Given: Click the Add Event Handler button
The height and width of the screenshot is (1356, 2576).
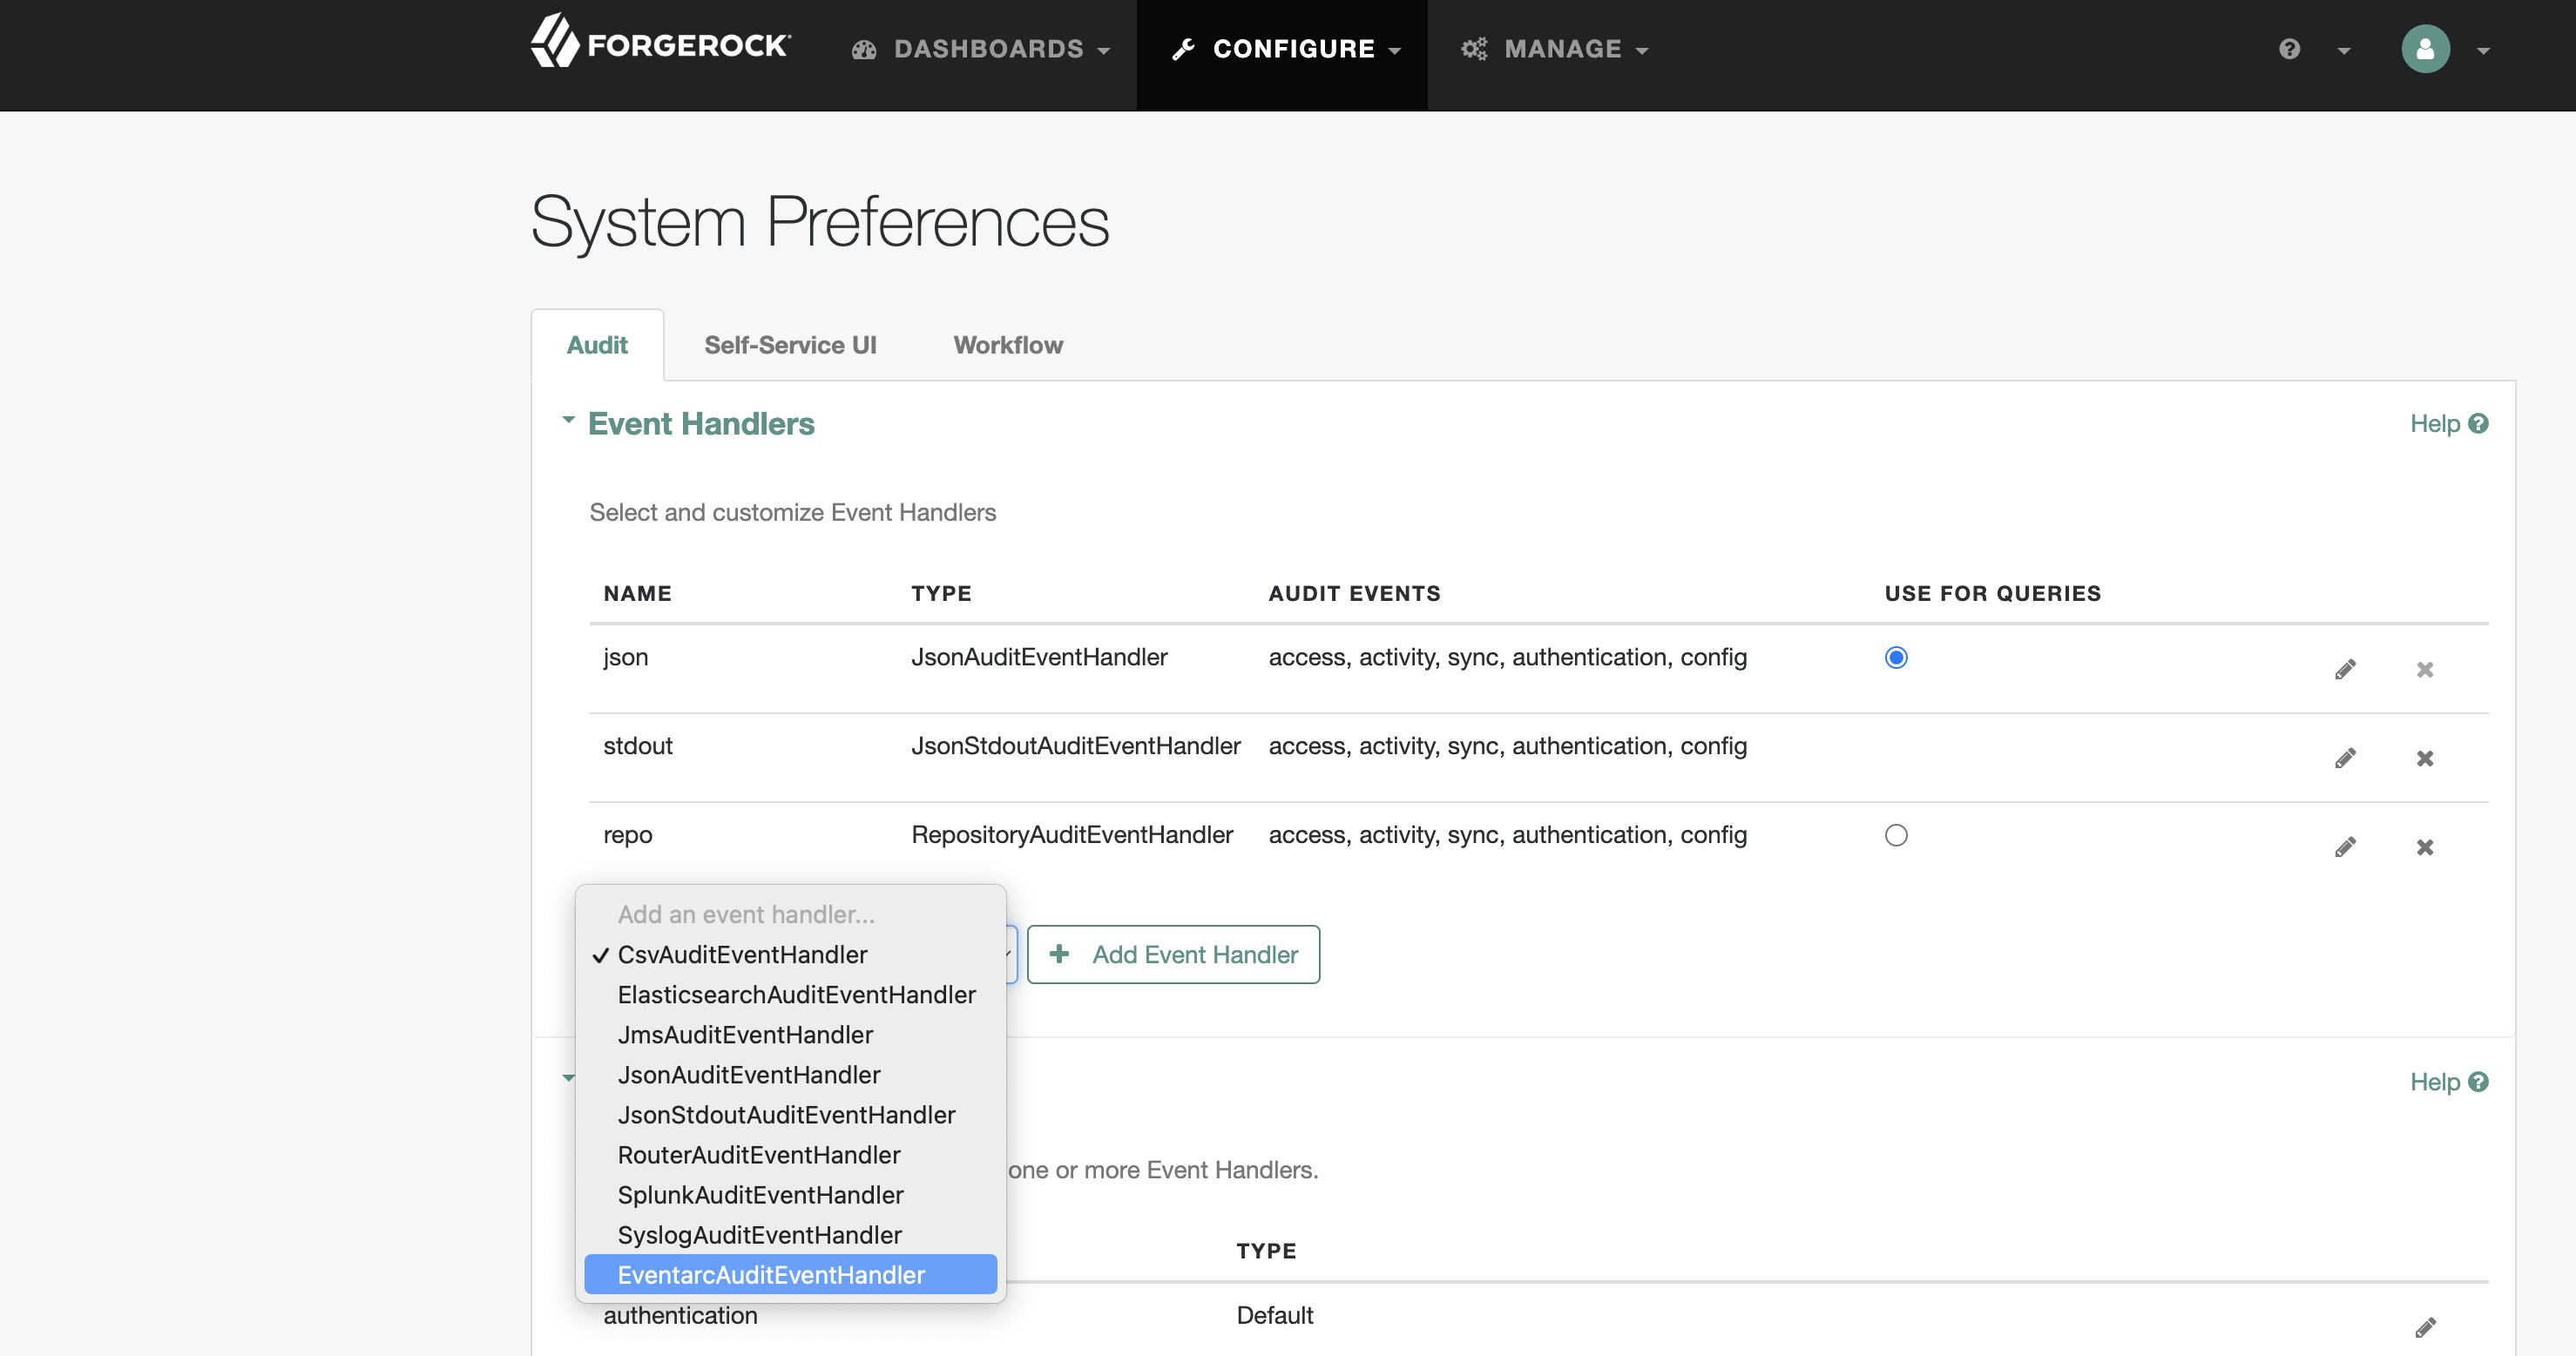Looking at the screenshot, I should pos(1173,955).
